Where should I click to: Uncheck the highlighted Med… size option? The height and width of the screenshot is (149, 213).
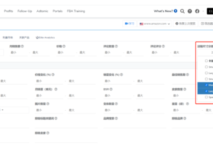206,85
